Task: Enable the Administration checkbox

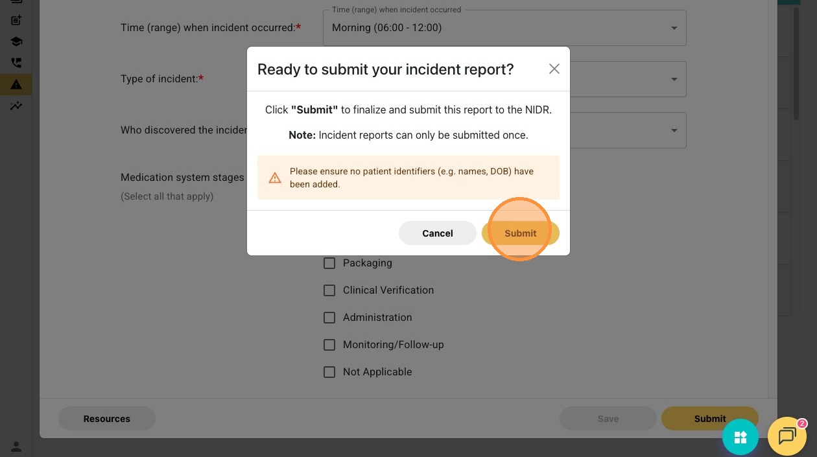Action: 329,318
